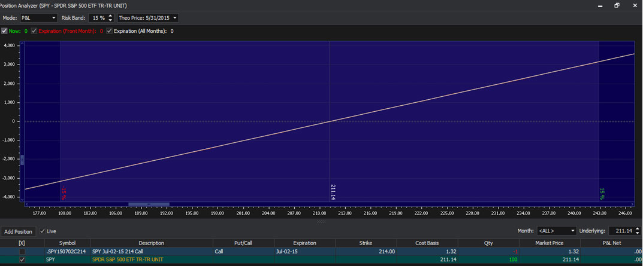Open the Mode dropdown showing P&L

pyautogui.click(x=38, y=18)
